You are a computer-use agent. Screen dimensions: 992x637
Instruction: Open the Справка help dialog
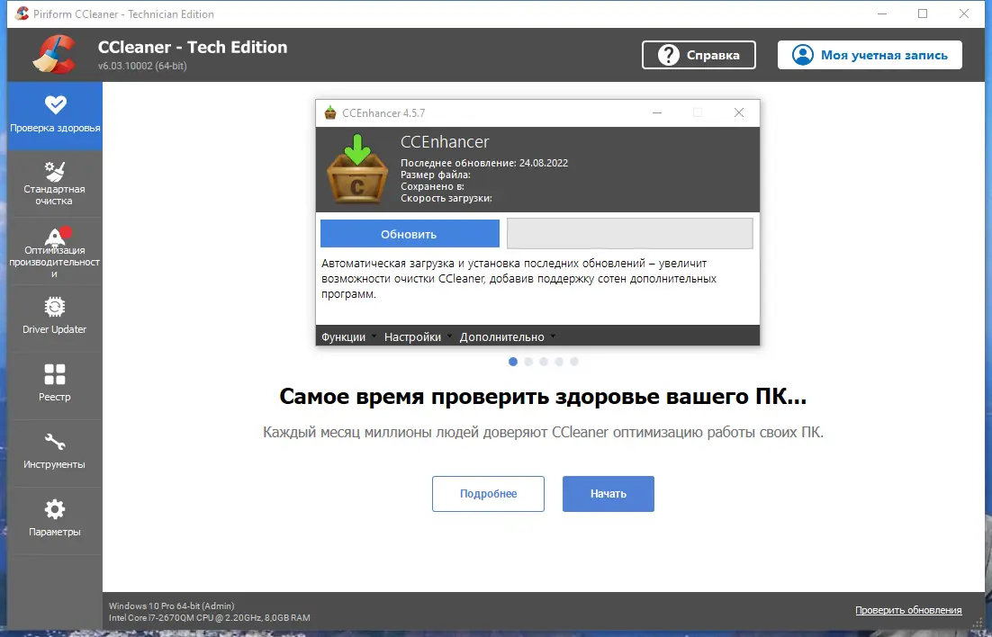pyautogui.click(x=699, y=55)
